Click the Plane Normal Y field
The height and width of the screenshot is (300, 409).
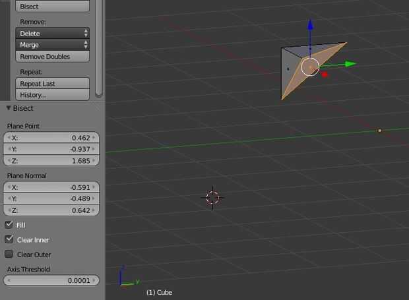tap(51, 198)
